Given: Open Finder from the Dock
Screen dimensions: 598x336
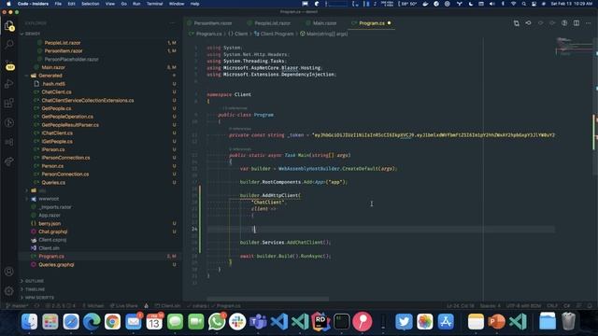Looking at the screenshot, I should pyautogui.click(x=29, y=322).
